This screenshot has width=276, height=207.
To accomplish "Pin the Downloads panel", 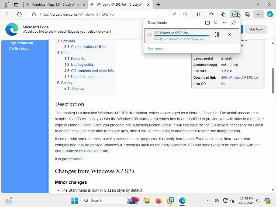I will coord(233,23).
